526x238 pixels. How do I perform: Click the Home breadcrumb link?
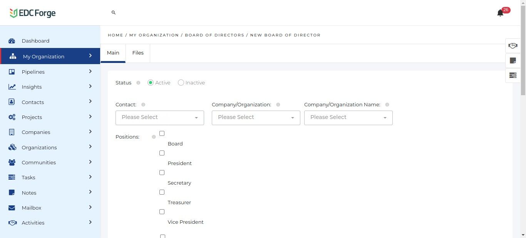(115, 35)
